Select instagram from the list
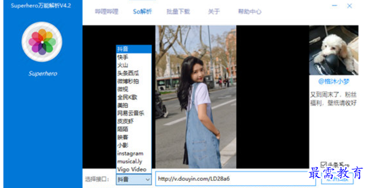Viewport: 367px width, 188px height. (134, 154)
